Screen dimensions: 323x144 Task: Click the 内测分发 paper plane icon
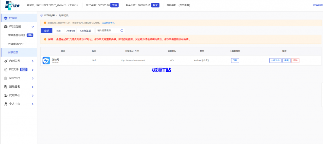6,61
